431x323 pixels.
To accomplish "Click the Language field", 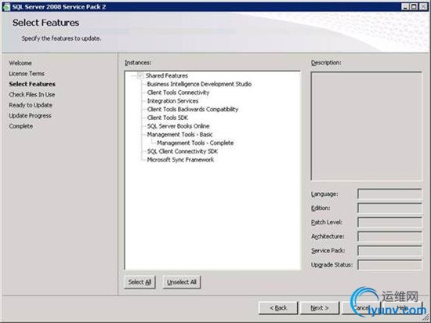I will tap(389, 194).
